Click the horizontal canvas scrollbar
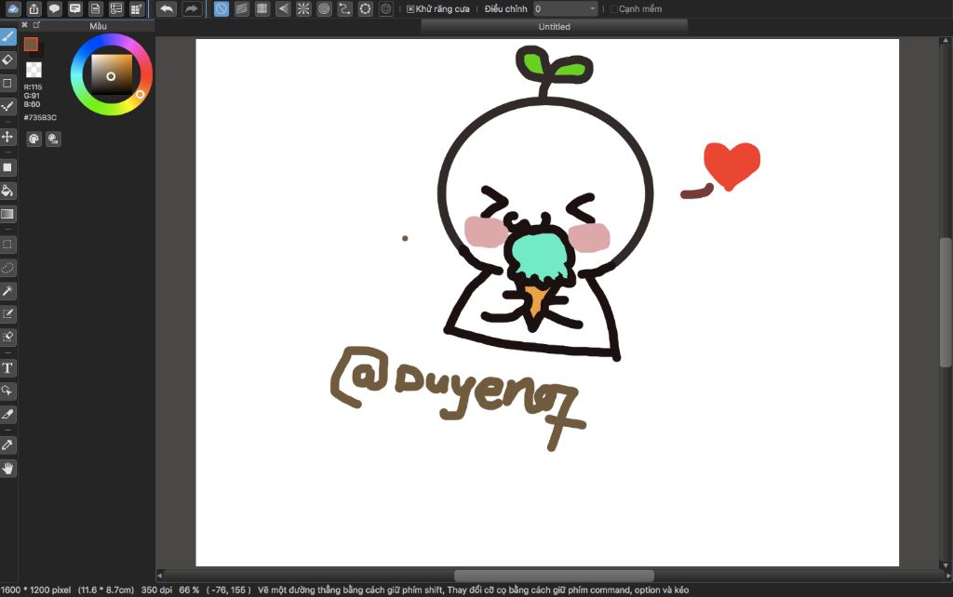The image size is (953, 597). 555,576
